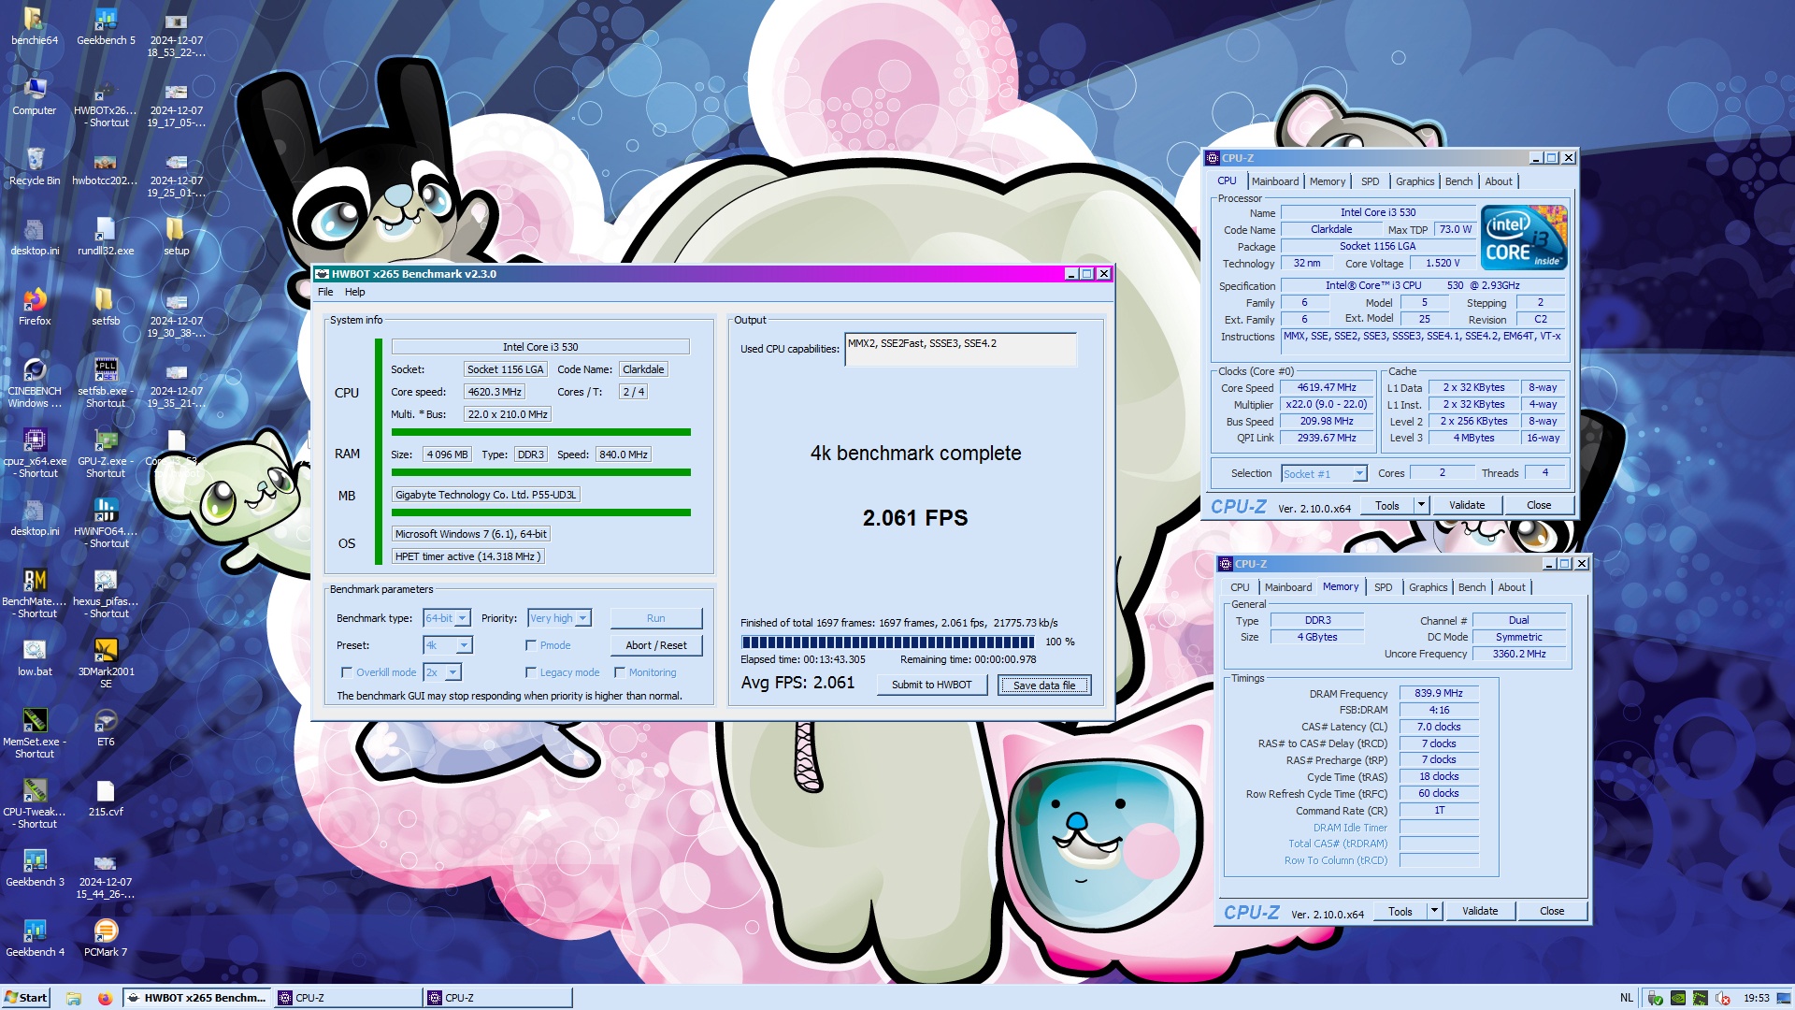Screen dimensions: 1795x1010
Task: Click the Abort / Reset button
Action: [655, 645]
